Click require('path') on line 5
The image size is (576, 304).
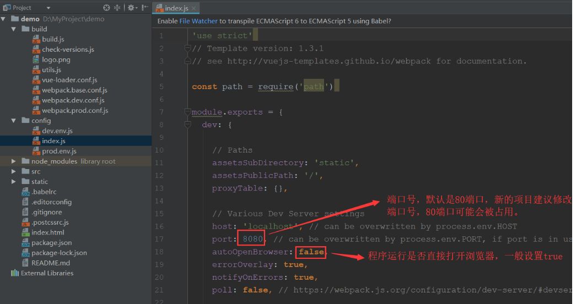[x=295, y=86]
